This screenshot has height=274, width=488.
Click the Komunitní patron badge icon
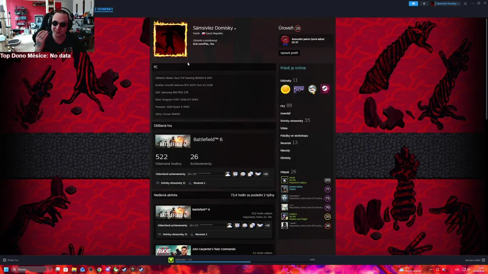[285, 40]
